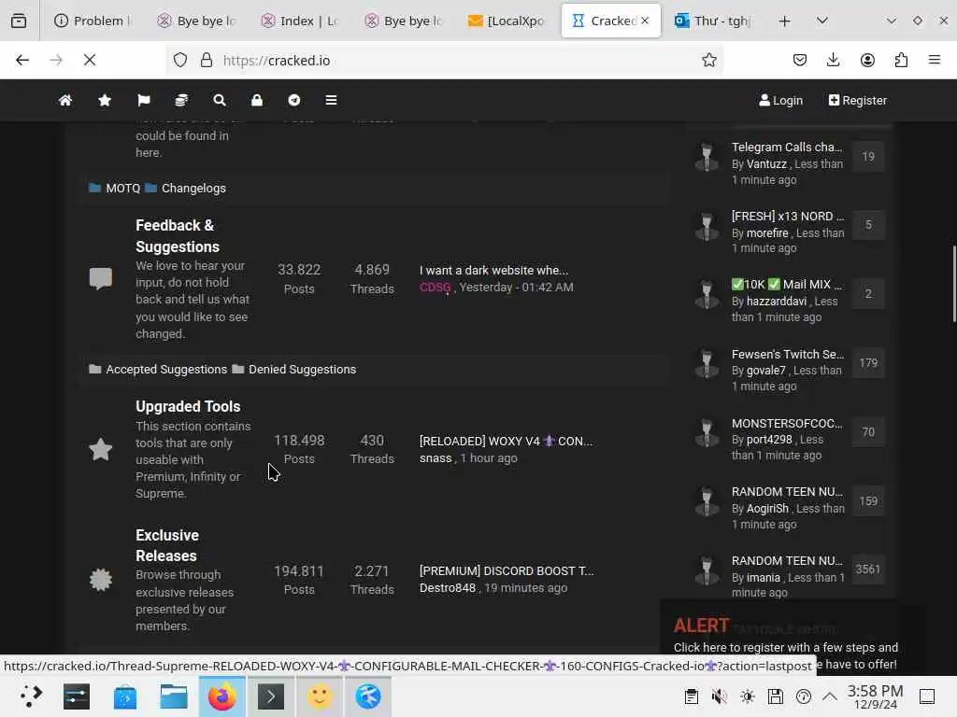Open the RELOADED WOXY V4 thread

click(506, 441)
